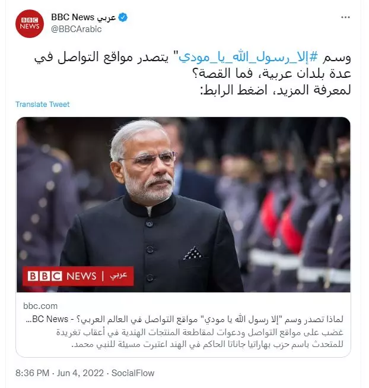This screenshot has height=388, width=369.
Task: Click the Translate Tweet link
Action: tap(43, 105)
